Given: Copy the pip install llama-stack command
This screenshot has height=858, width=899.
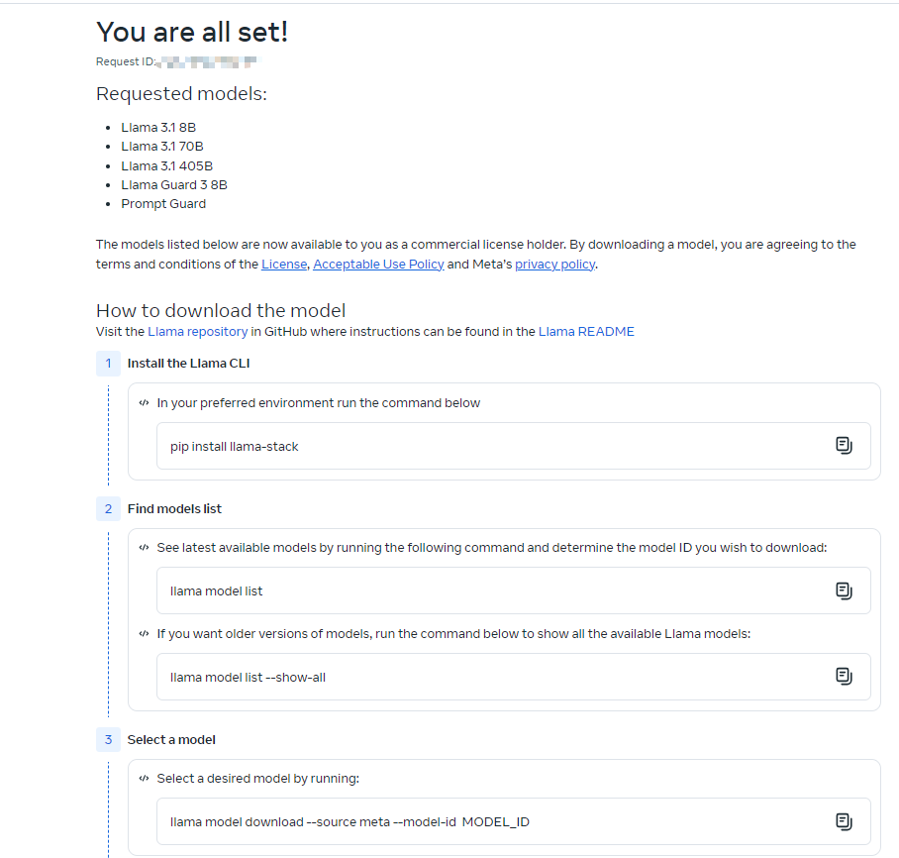Looking at the screenshot, I should coord(844,446).
